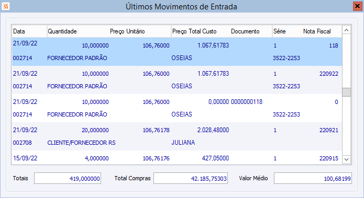Click the application icon in title bar
Screen dimensions: 364x198
(x=6, y=6)
